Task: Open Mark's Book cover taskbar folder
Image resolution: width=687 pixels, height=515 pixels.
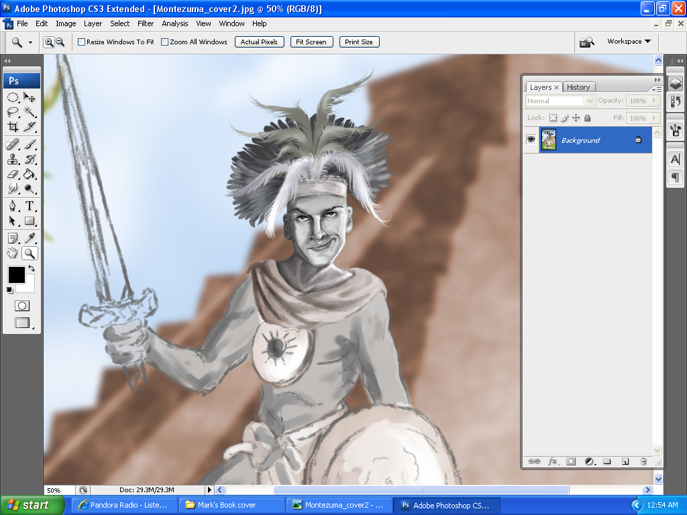Action: click(x=231, y=506)
